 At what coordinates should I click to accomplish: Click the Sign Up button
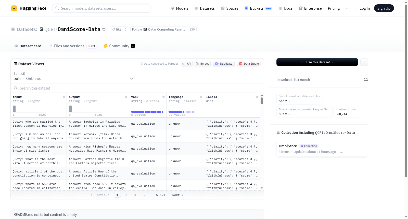click(x=384, y=8)
